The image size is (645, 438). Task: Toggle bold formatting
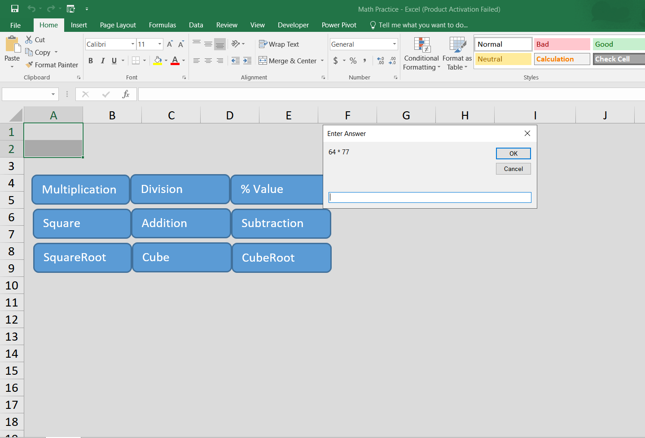(91, 60)
